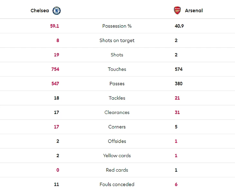
Task: Select Chelsea's 754 touches value
Action: pyautogui.click(x=55, y=69)
